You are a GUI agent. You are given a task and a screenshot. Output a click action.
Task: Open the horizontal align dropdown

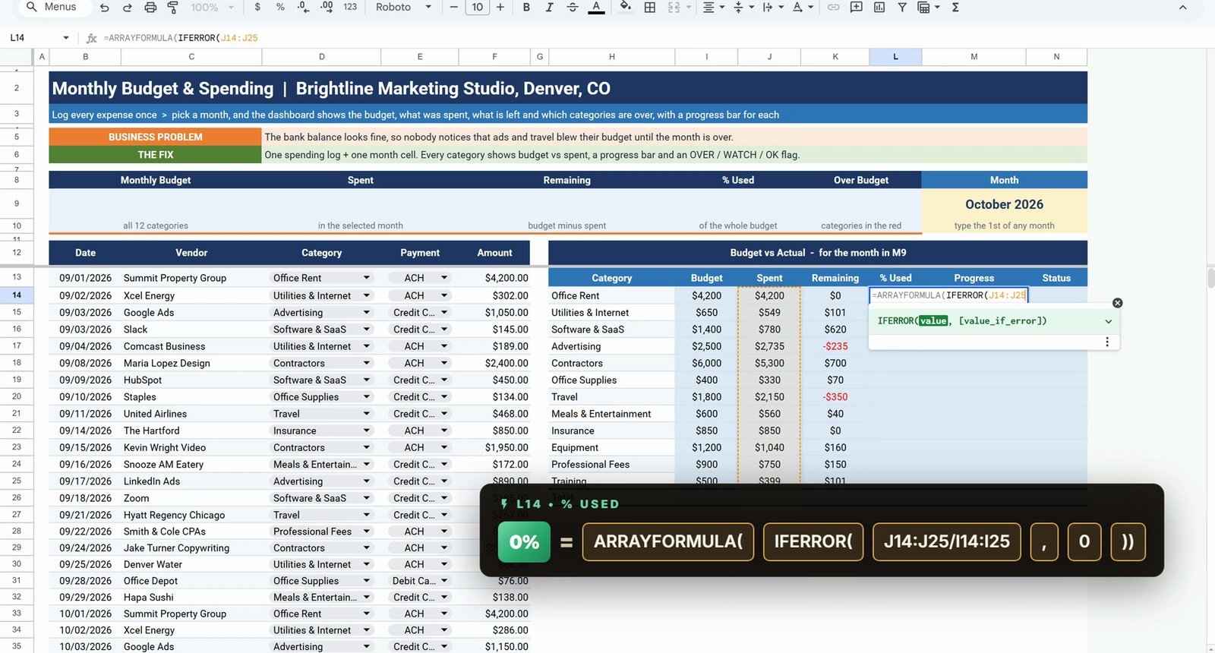(713, 7)
